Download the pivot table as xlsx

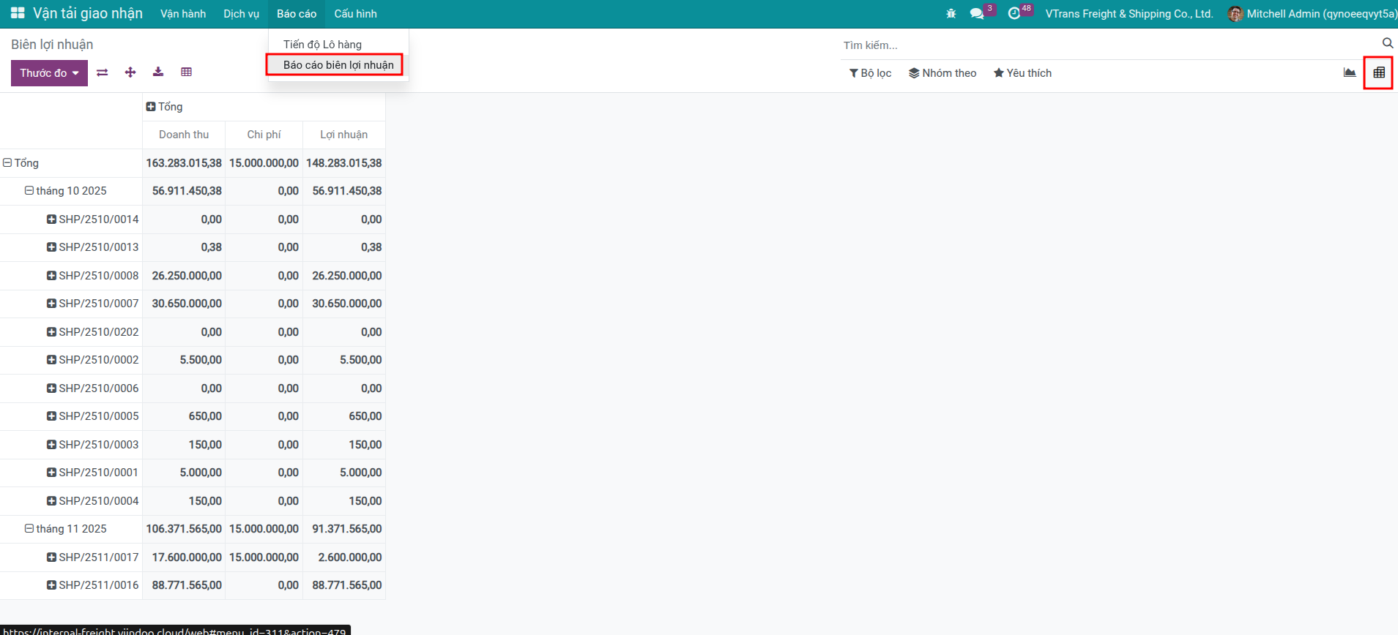pos(158,72)
